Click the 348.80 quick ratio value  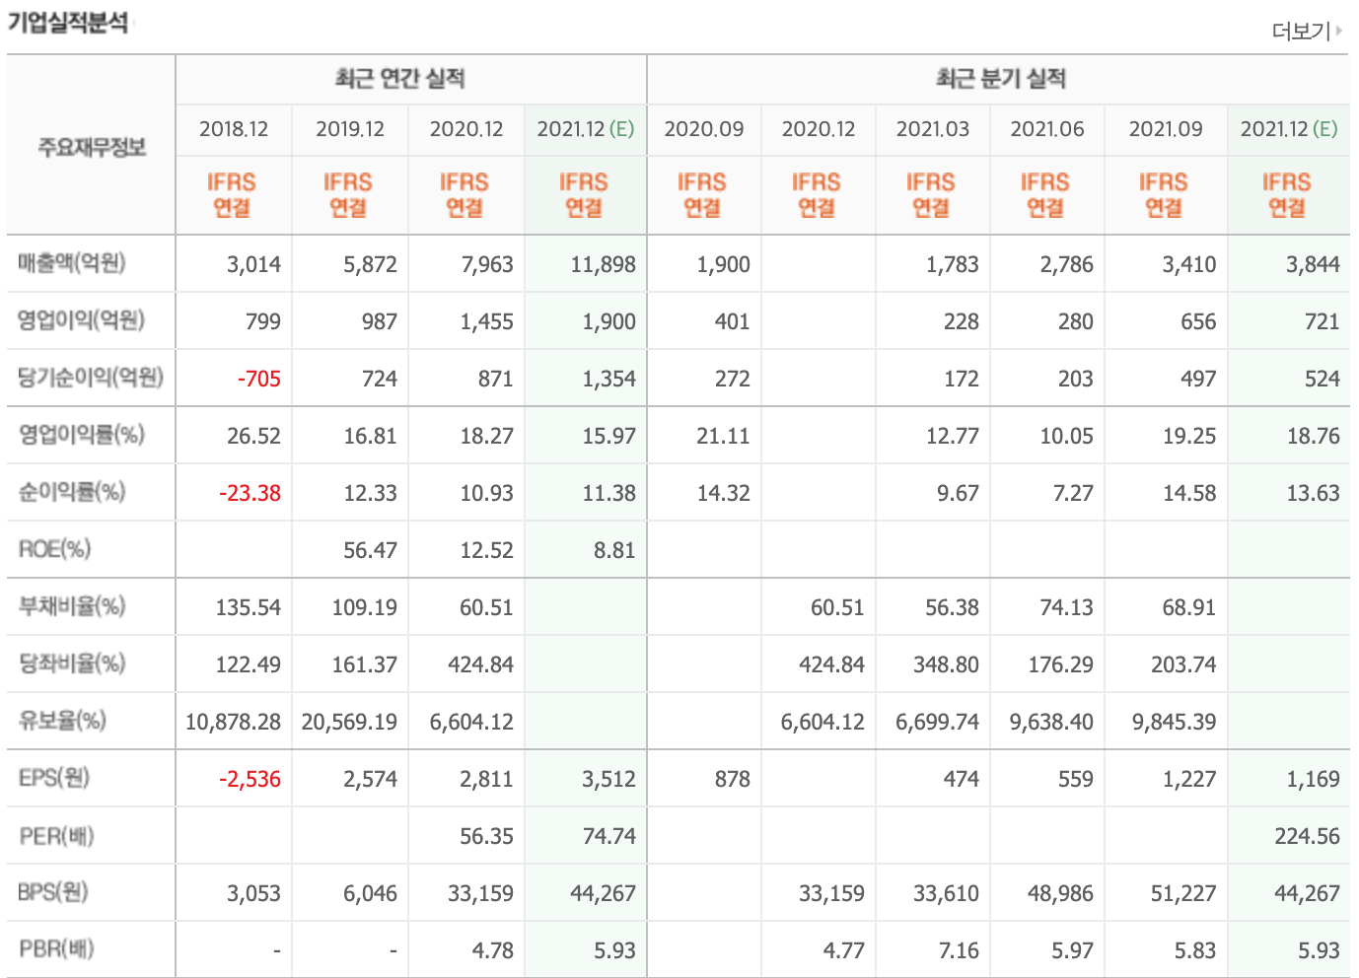(x=946, y=664)
